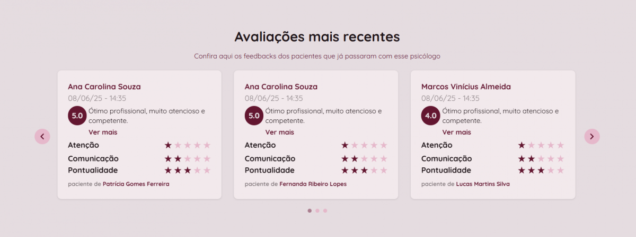
Task: Select the second carousel pagination dot
Action: coord(317,211)
